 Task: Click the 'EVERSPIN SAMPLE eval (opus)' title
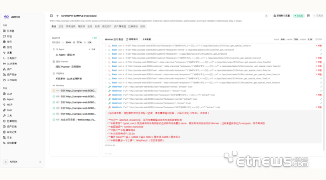point(79,16)
